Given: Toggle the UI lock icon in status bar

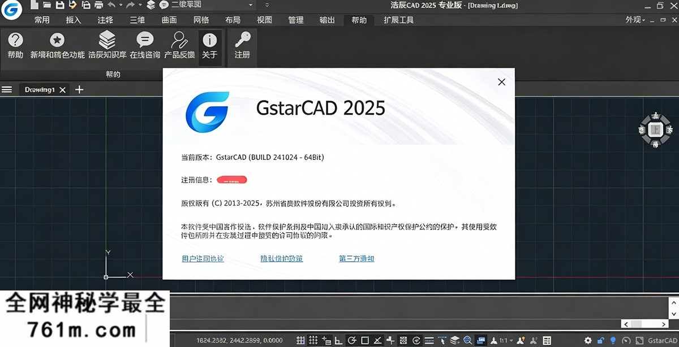Looking at the screenshot, I should point(600,341).
